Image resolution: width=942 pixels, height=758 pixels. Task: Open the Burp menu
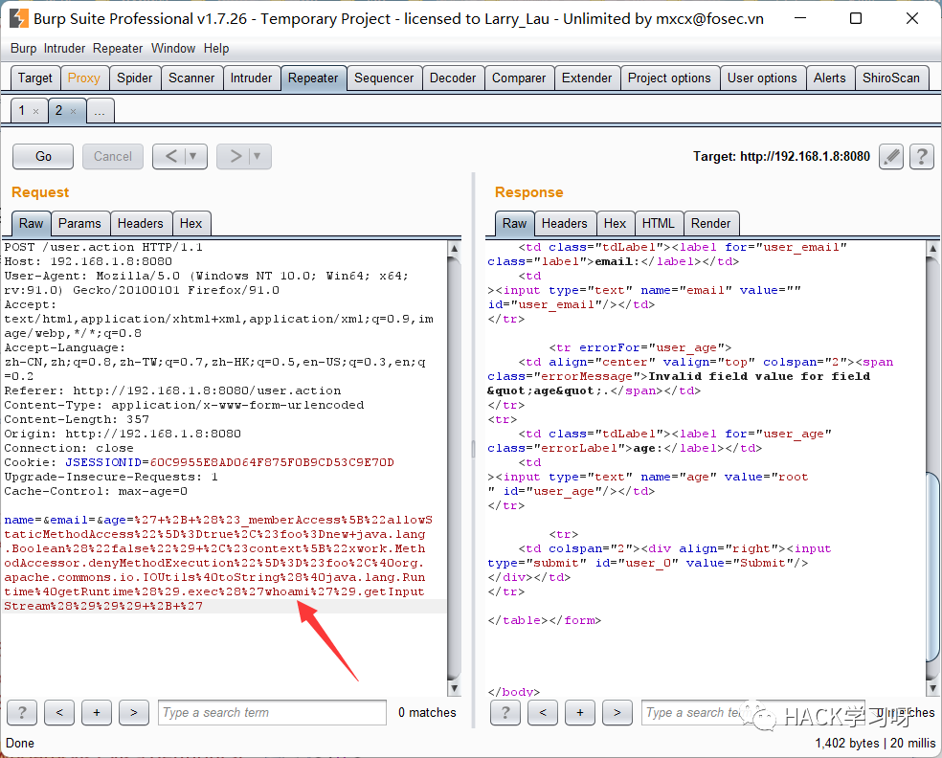(23, 49)
